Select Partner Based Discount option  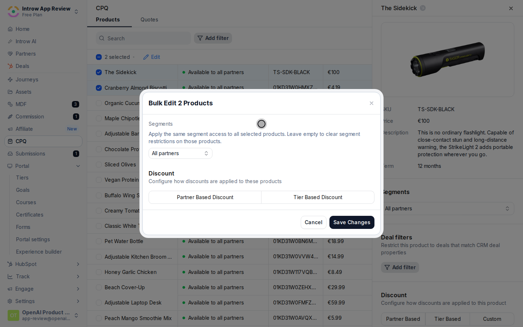205,197
